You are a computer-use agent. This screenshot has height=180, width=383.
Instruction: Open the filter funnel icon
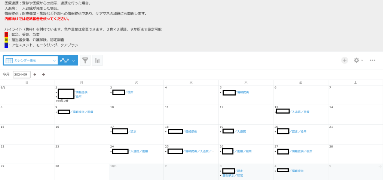click(85, 60)
